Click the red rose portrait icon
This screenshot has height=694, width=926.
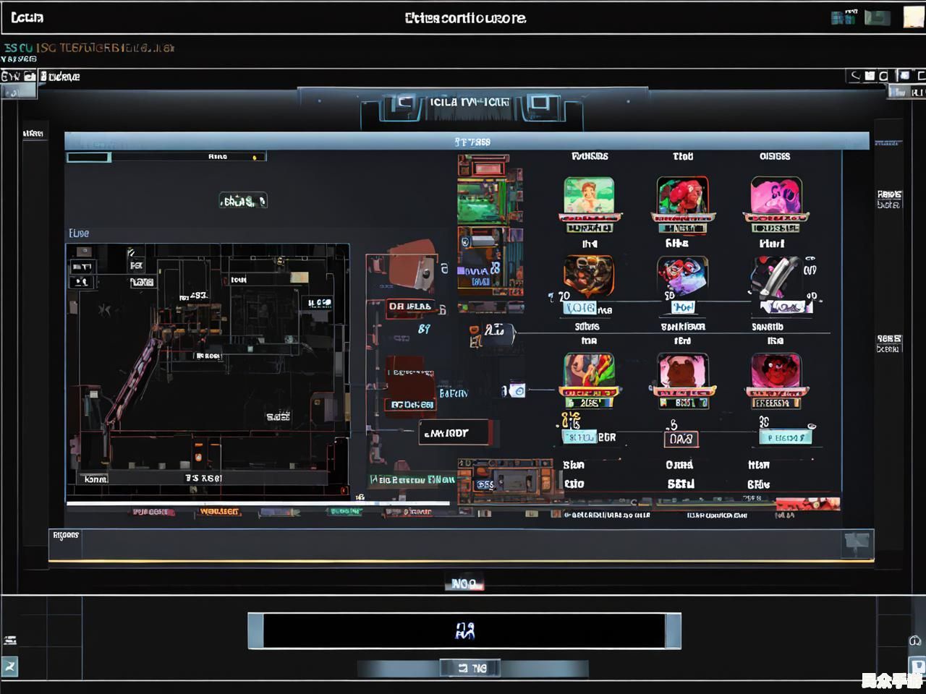(x=682, y=197)
